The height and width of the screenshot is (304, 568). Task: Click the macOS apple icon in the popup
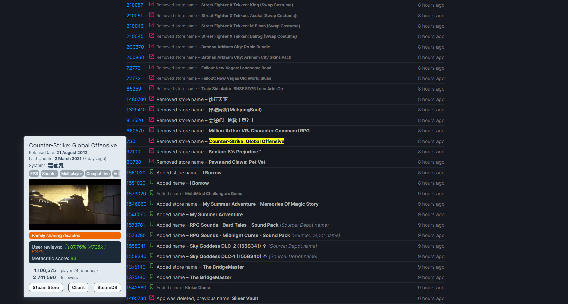point(56,166)
